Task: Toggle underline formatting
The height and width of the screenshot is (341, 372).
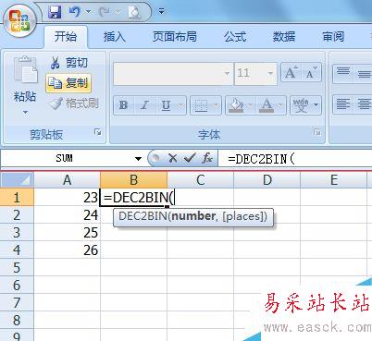Action: 166,105
